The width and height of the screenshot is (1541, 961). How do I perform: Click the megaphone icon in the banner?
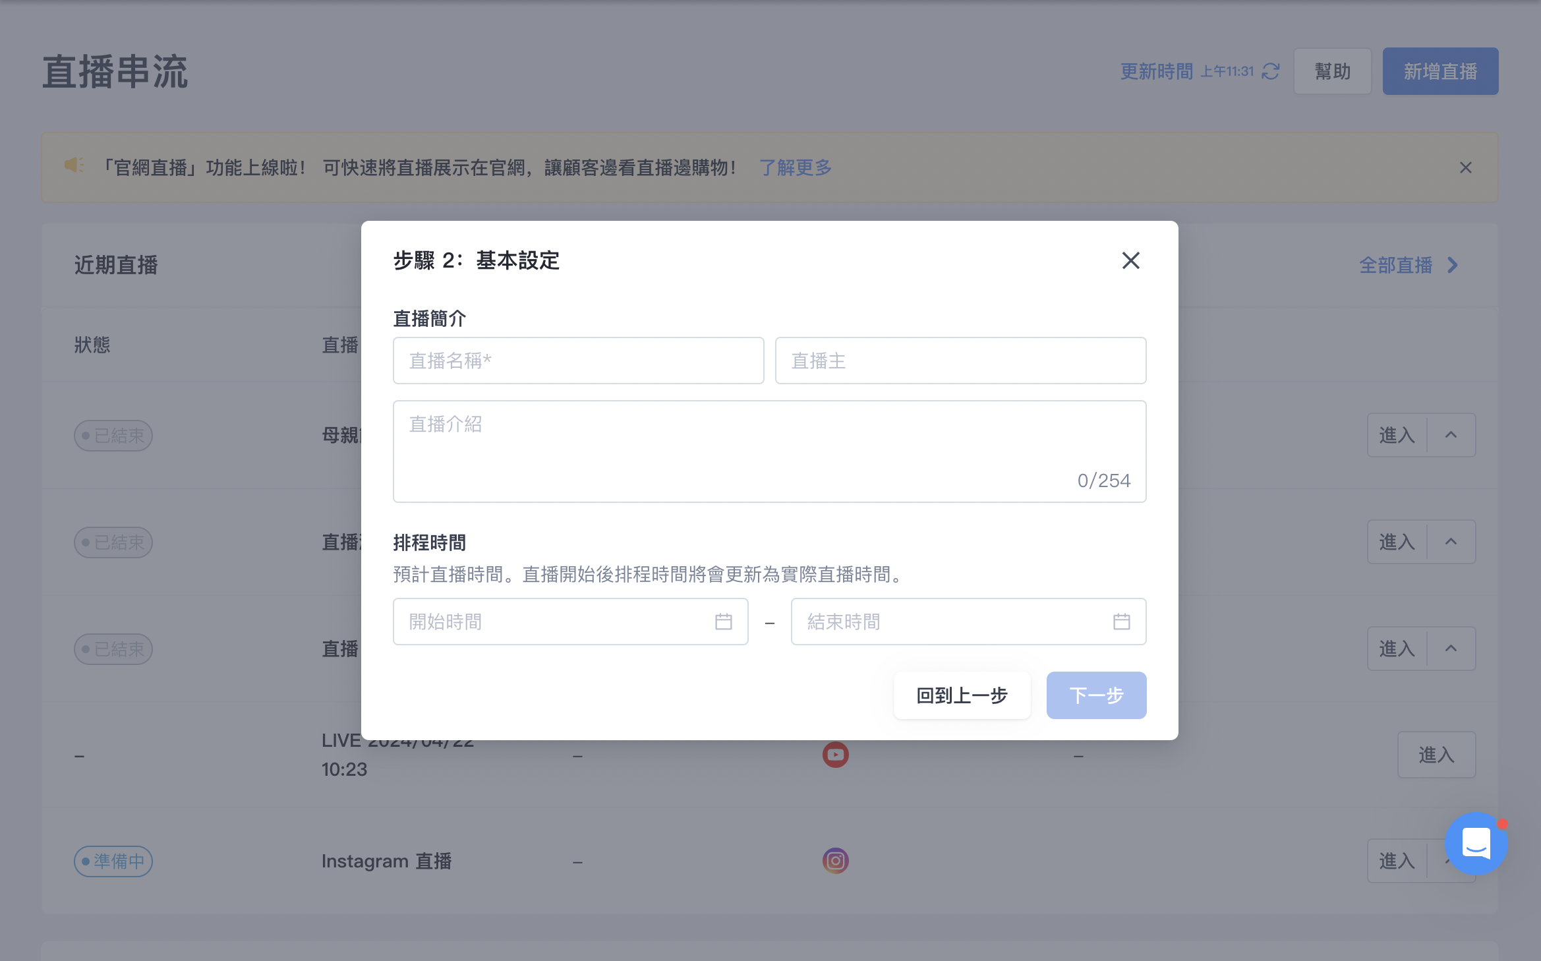point(73,165)
